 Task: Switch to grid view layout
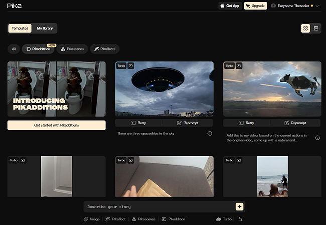305,28
